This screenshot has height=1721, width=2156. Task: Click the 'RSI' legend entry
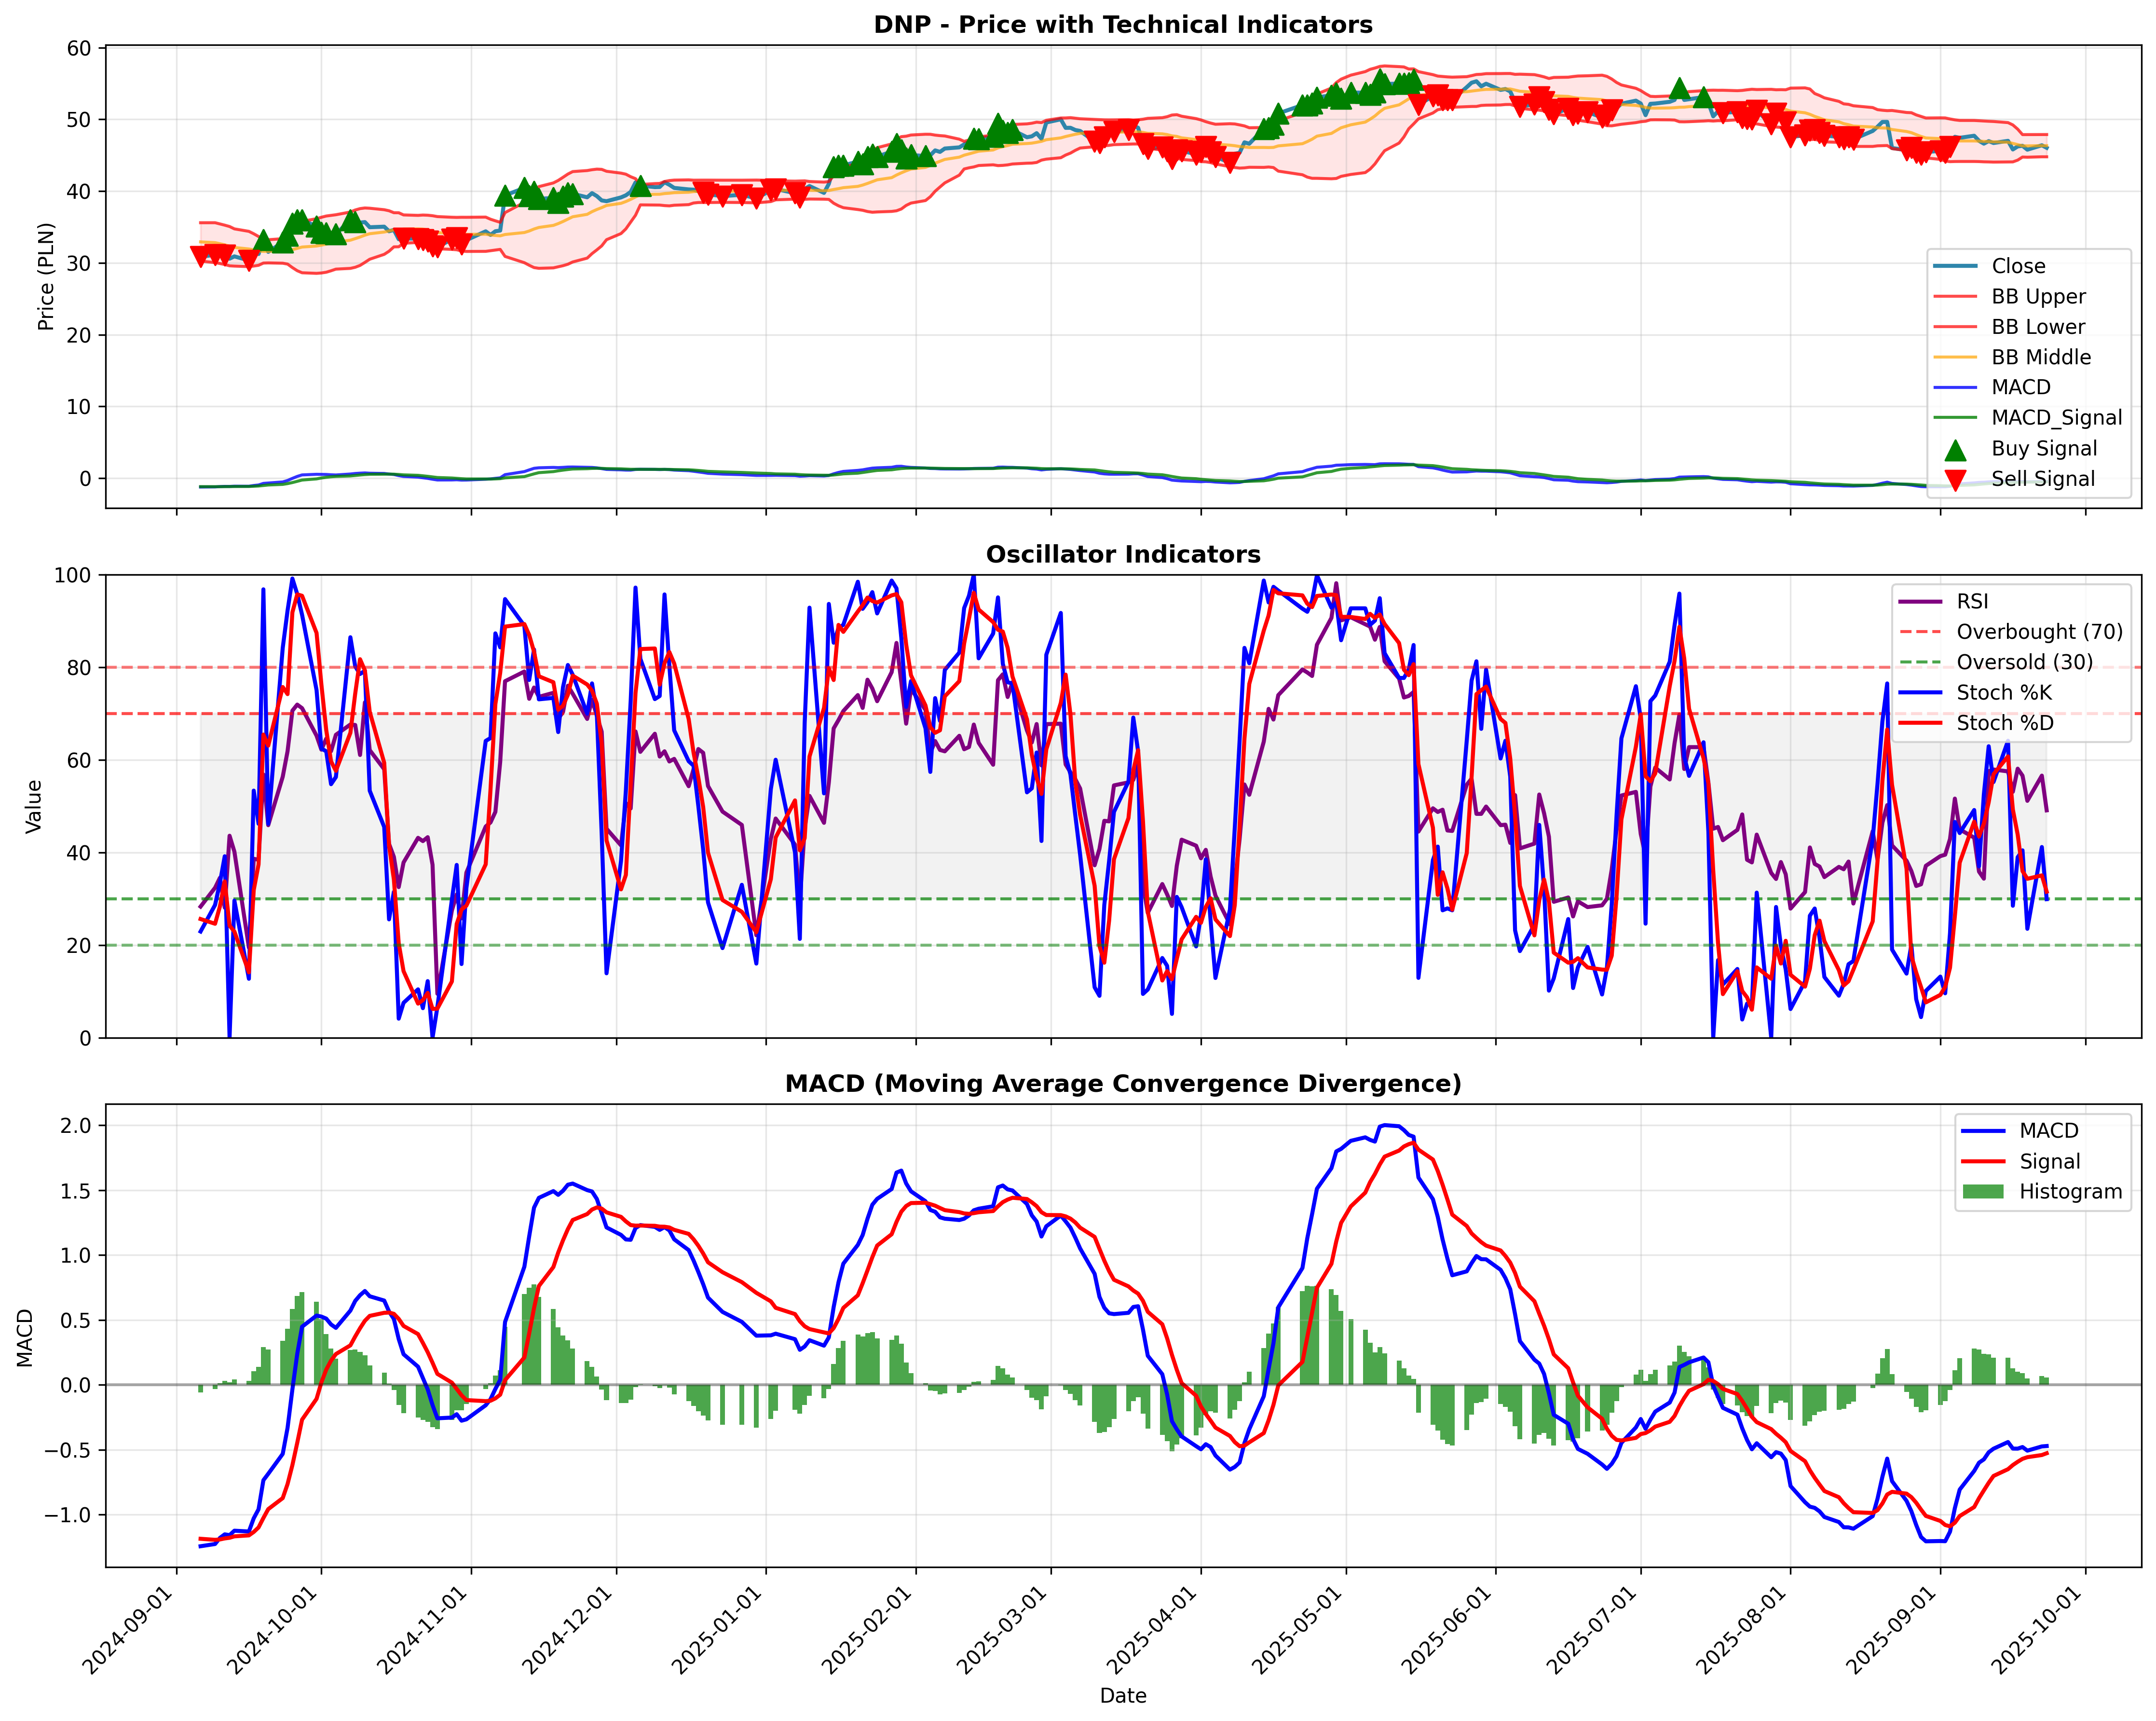tap(1972, 601)
